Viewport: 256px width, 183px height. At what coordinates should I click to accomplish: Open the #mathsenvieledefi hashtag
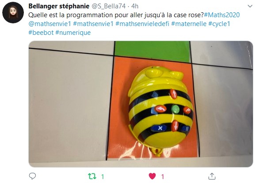[x=142, y=24]
